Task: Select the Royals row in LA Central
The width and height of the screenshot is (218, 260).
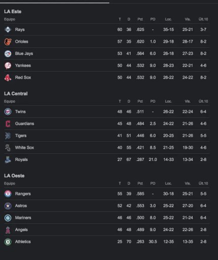Action: [x=107, y=159]
